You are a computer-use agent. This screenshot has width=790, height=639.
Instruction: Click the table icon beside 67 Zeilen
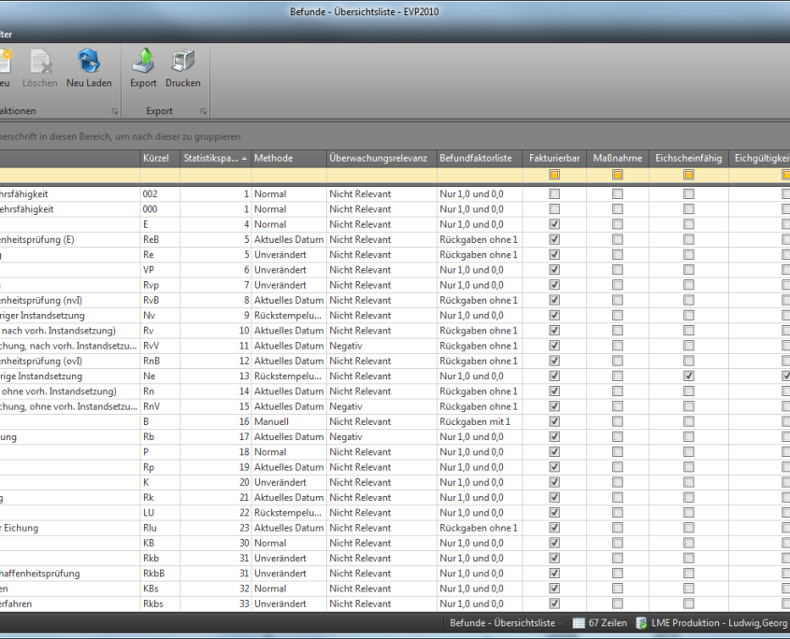click(579, 623)
